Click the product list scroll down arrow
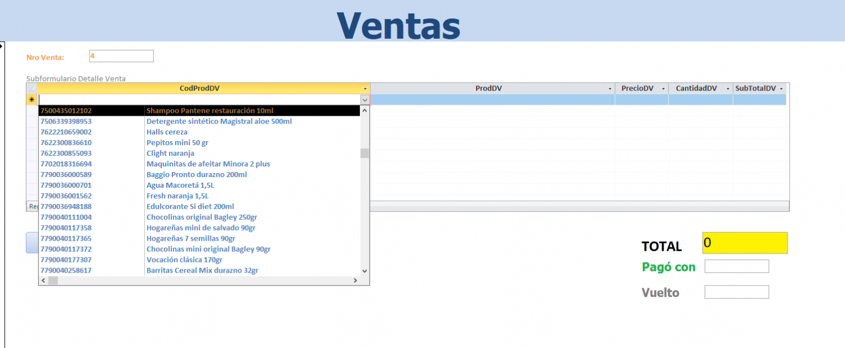845x348 pixels. tap(364, 270)
